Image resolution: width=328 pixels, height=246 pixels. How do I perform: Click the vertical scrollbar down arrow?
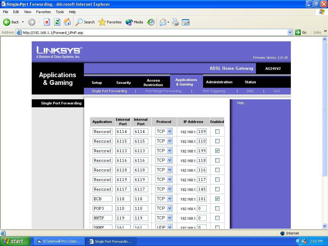tap(325, 226)
